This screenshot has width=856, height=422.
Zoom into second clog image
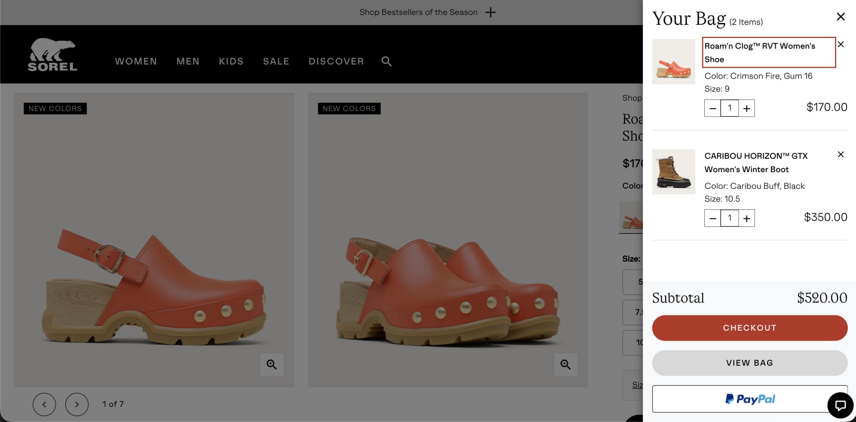click(x=565, y=364)
